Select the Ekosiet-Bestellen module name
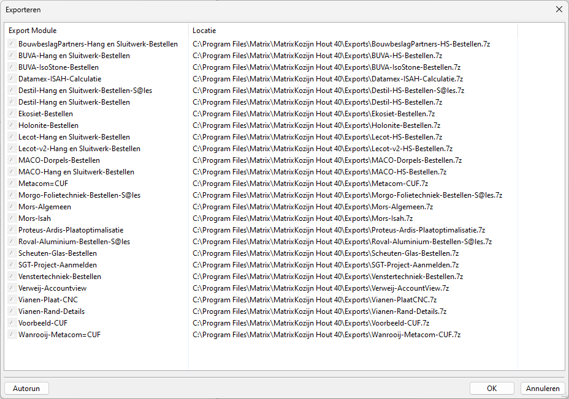569x399 pixels. 46,114
